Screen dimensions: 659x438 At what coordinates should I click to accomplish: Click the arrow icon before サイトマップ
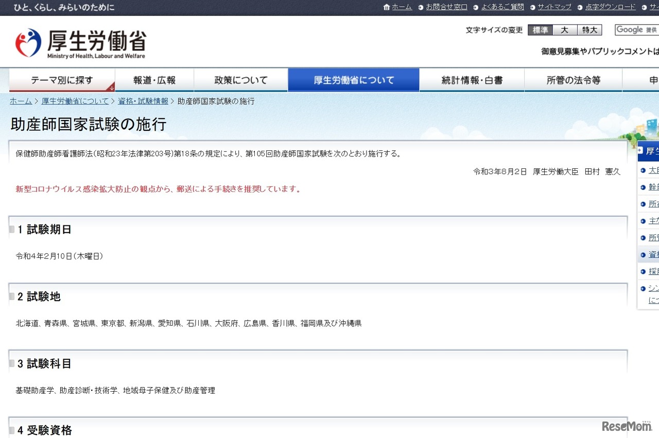click(x=534, y=7)
